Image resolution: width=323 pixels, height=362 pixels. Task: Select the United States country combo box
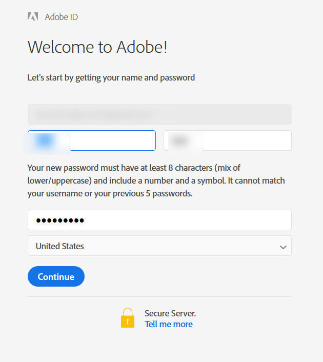[159, 246]
